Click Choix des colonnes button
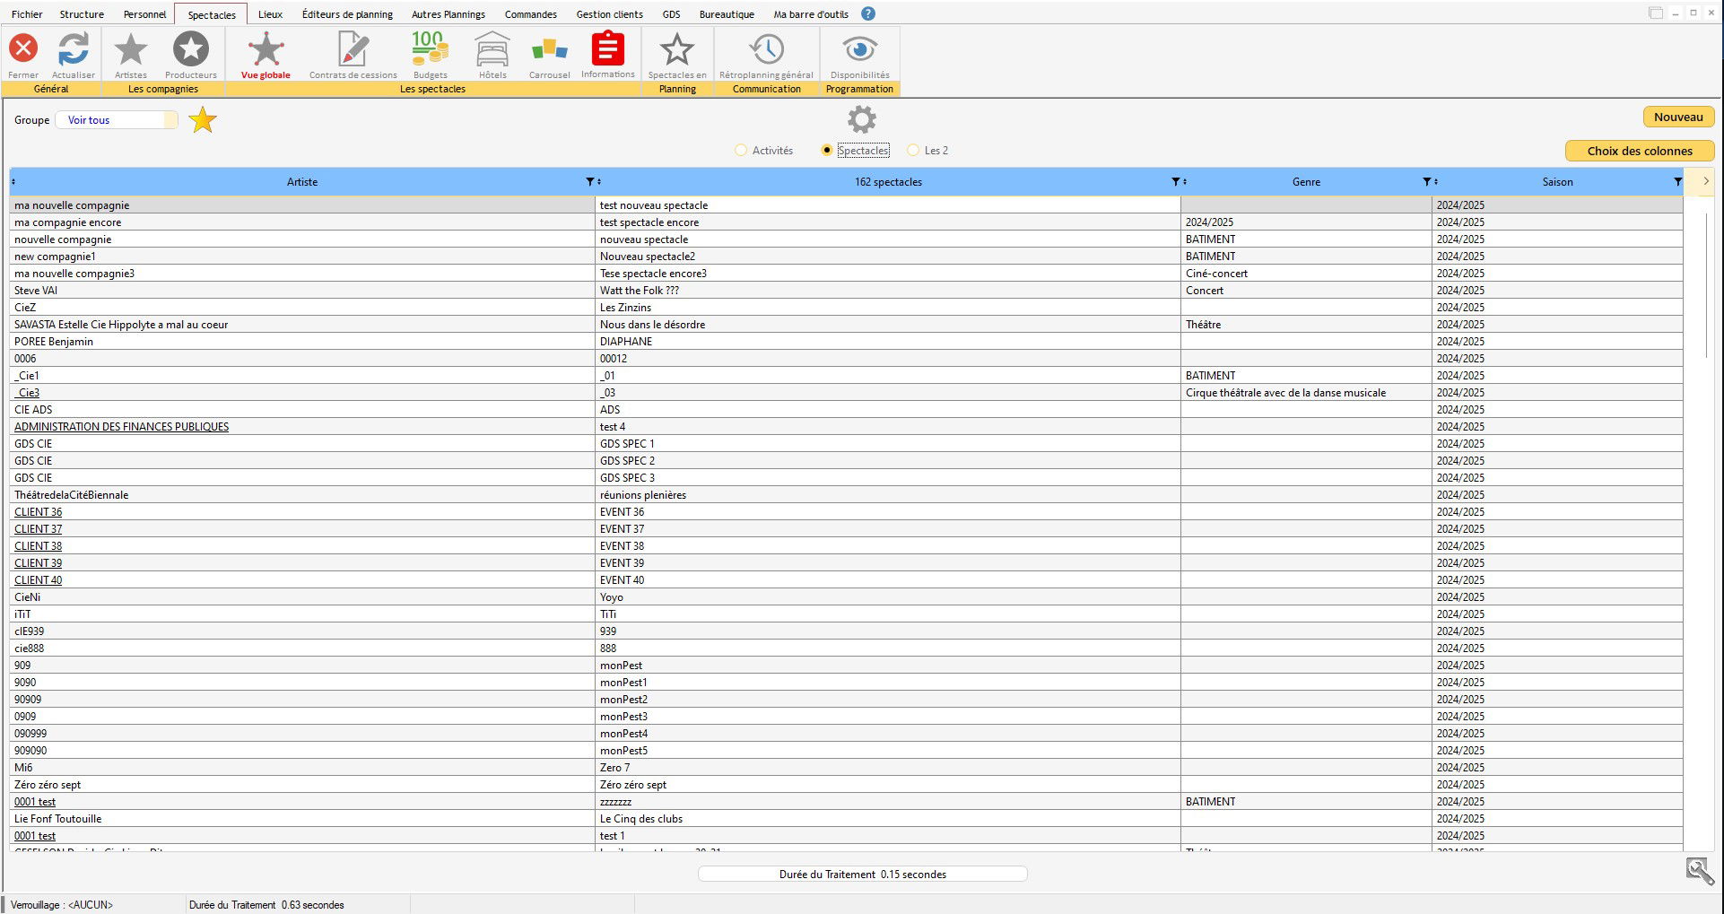This screenshot has height=914, width=1724. coord(1639,151)
